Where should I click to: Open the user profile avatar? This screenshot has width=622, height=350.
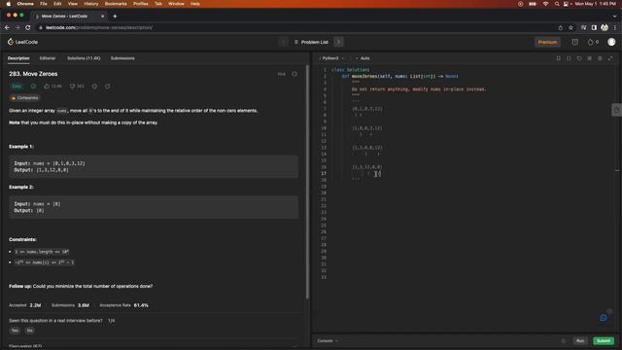tap(611, 42)
